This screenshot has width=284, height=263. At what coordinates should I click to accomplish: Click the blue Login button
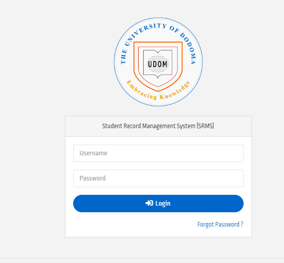pos(158,204)
